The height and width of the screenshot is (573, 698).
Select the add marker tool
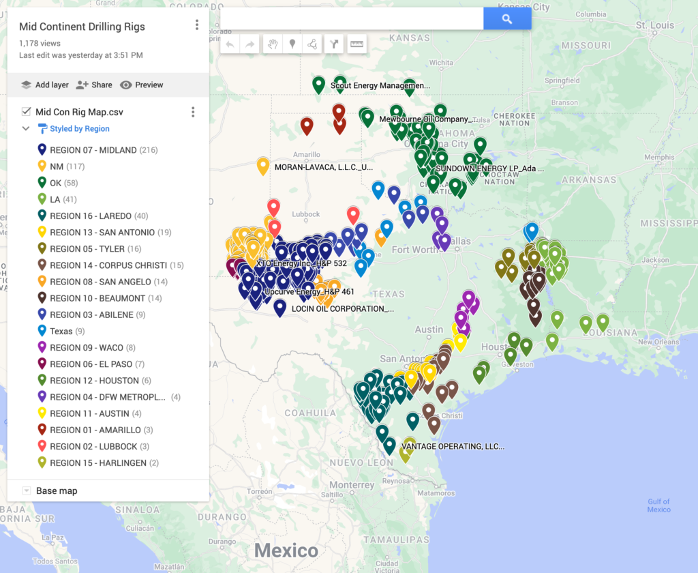292,44
